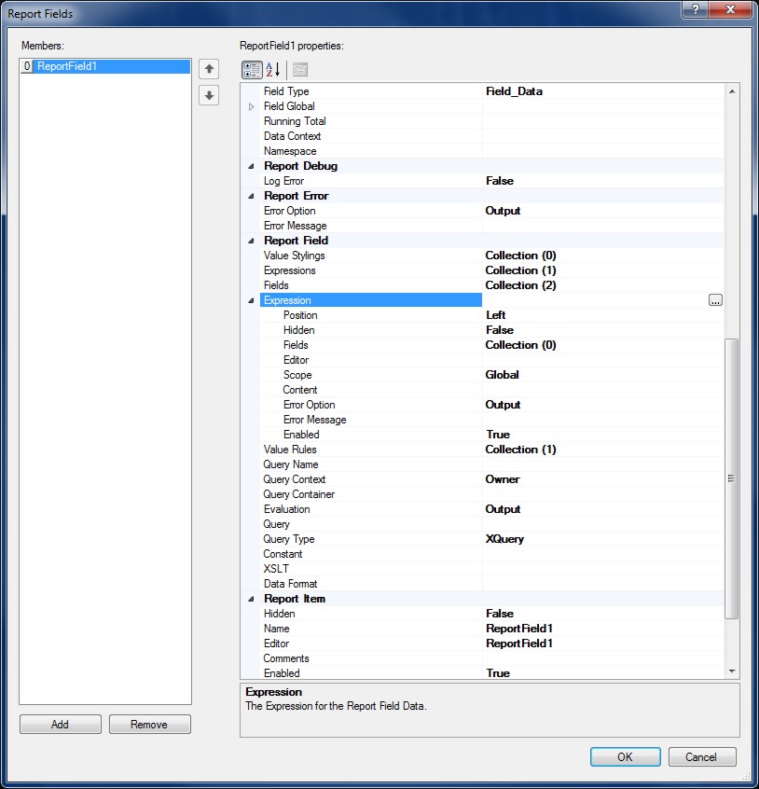Click the dialog Help question mark button
This screenshot has width=759, height=789.
[x=694, y=10]
